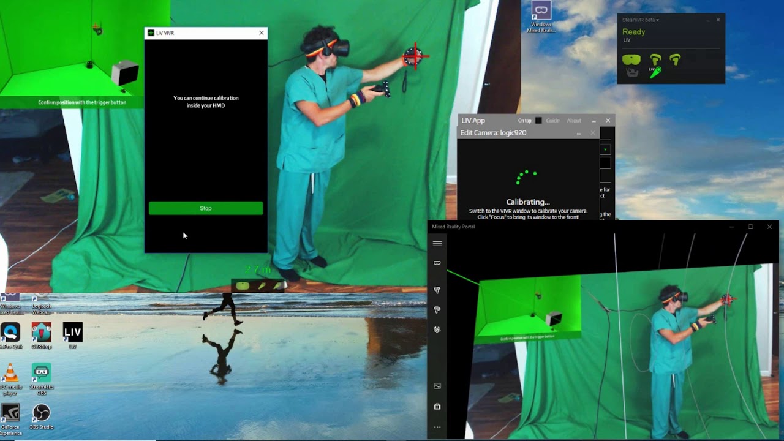Click the LIV tracker icon in SteamVR
Viewport: 784px width, 441px height.
(655, 73)
